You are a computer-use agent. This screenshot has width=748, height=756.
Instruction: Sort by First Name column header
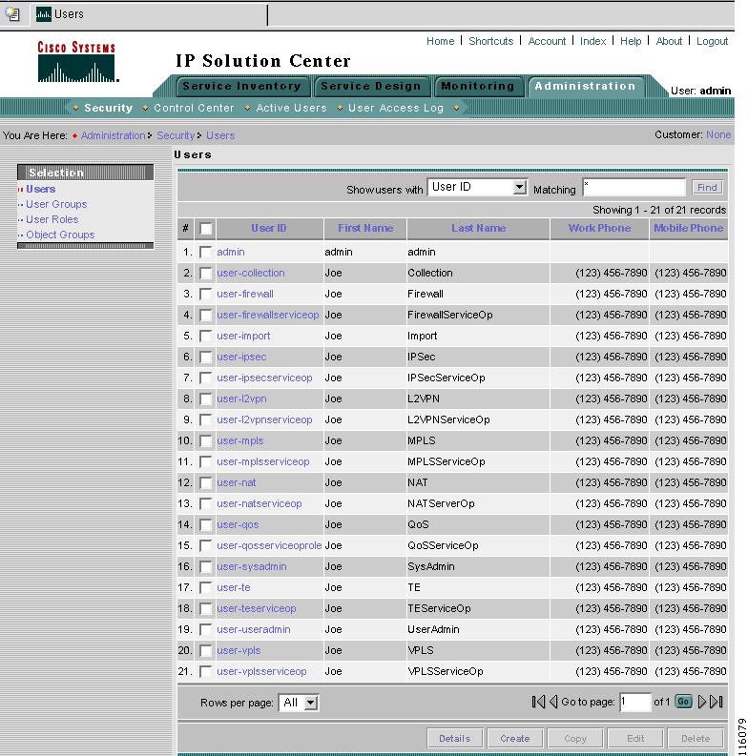[365, 228]
